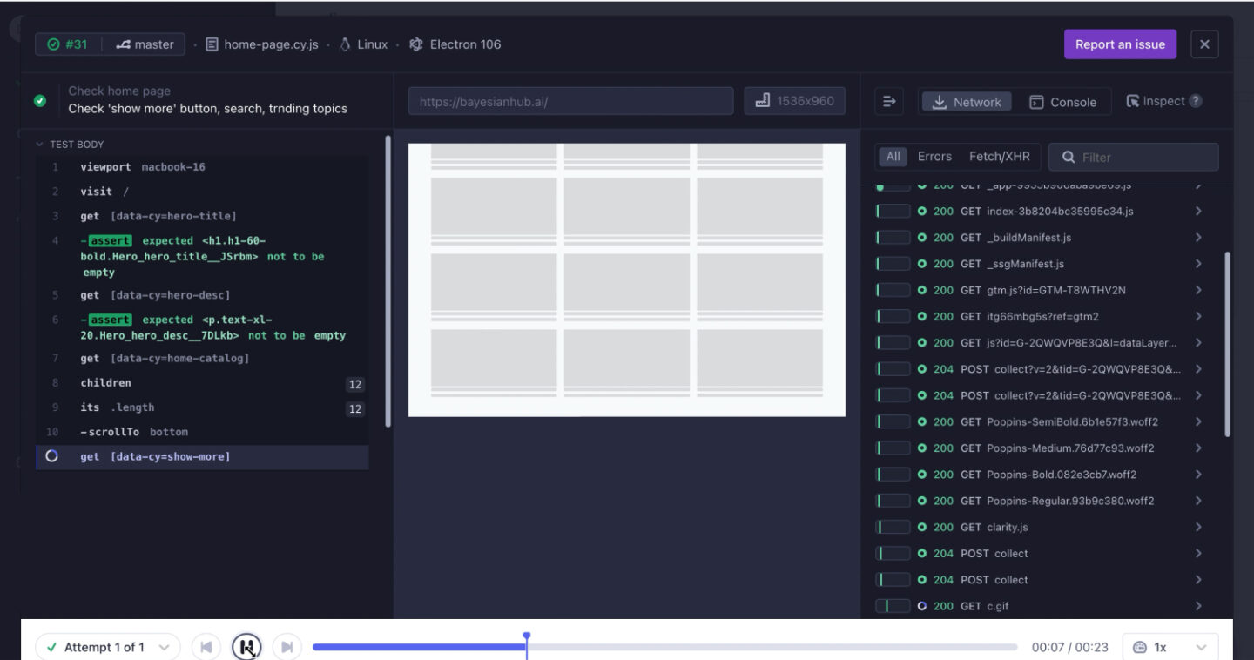Click the network panel scrollbar
The image size is (1254, 660).
pos(1228,344)
